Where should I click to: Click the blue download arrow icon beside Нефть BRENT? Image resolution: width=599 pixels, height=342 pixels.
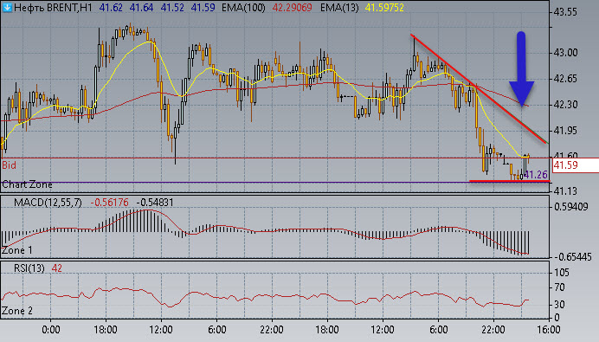[x=7, y=7]
